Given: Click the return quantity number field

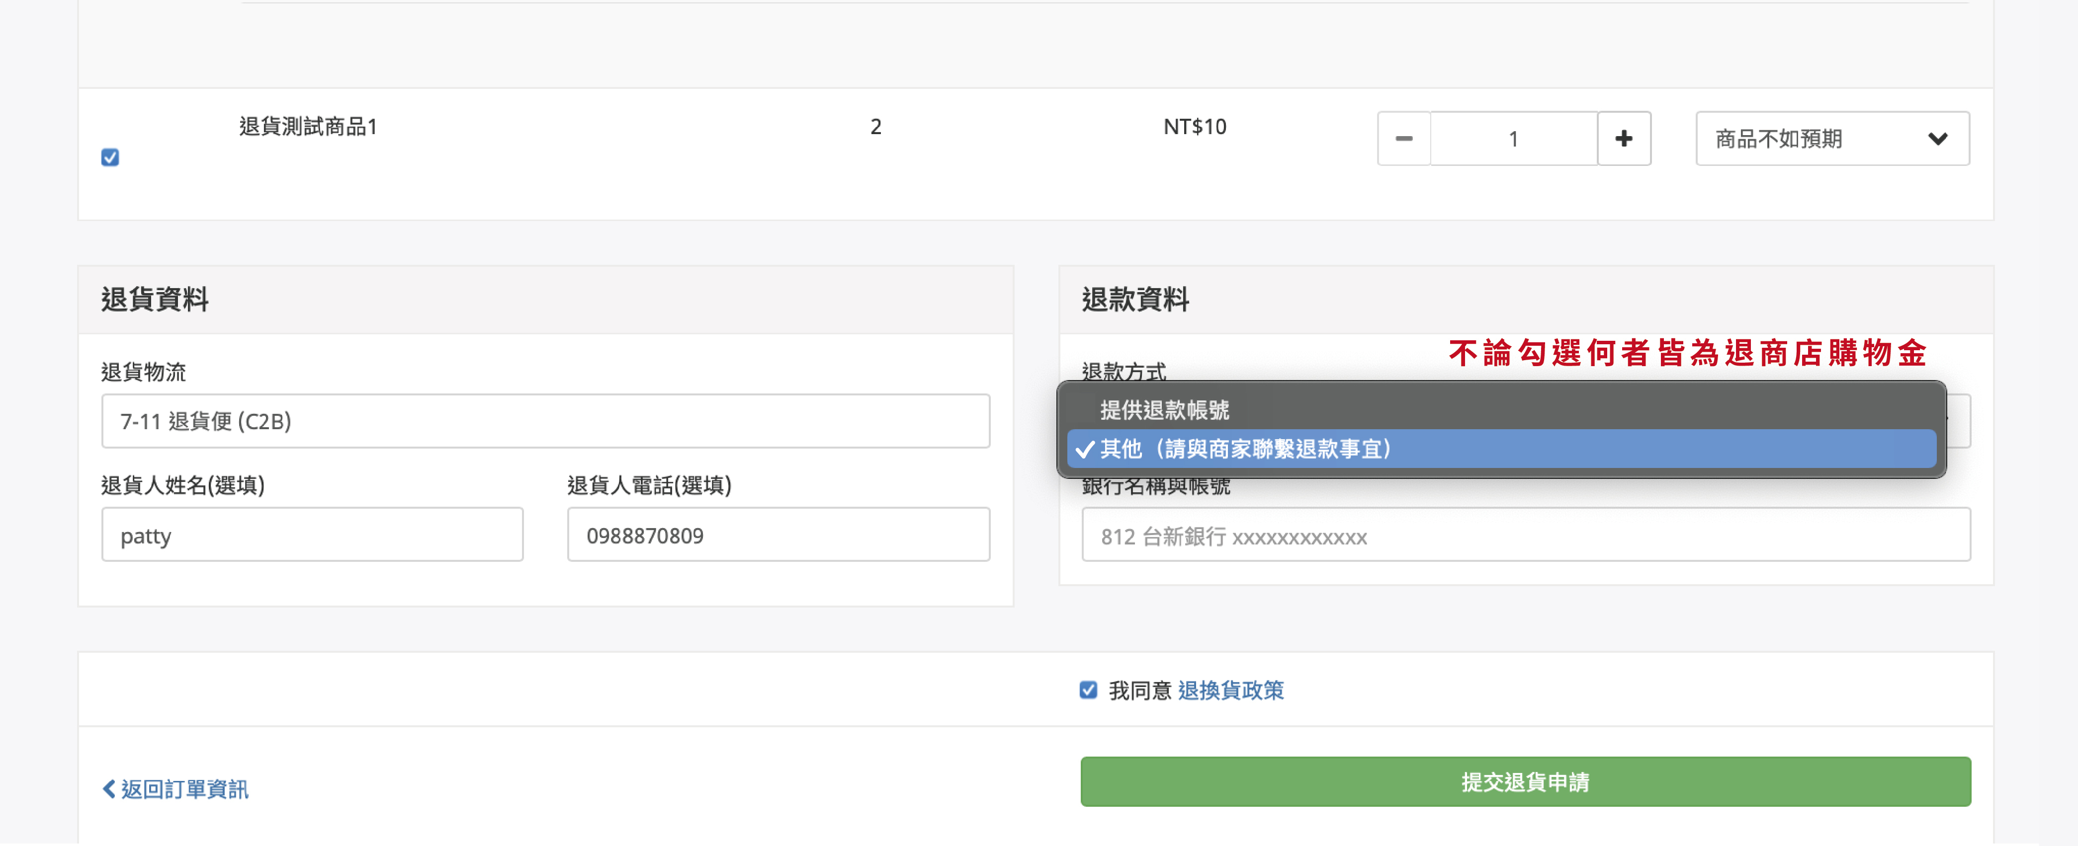Looking at the screenshot, I should point(1513,139).
